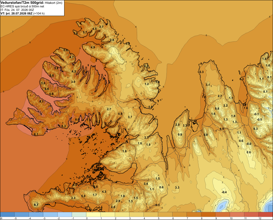Select the light yellow 0 to 1 legend swatch
The image size is (273, 220).
pos(93,215)
